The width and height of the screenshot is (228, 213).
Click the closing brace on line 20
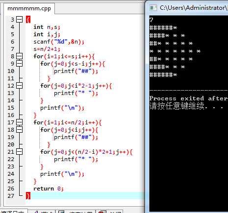[x=49, y=144]
